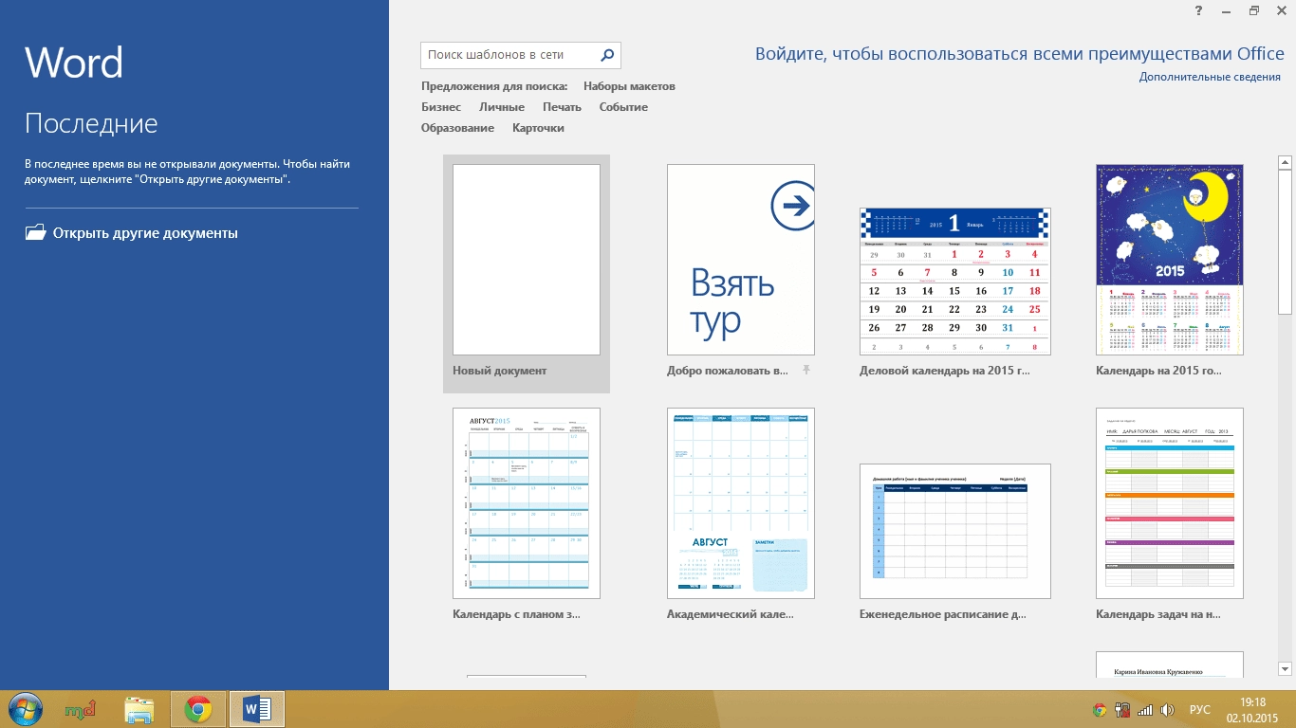
Task: Select the Карина Ивановна Кружавенко template
Action: coord(1170,664)
